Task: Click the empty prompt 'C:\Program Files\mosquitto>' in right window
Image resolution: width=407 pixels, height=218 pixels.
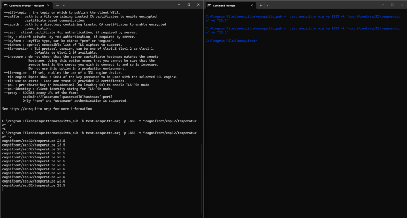Action: 231,41
